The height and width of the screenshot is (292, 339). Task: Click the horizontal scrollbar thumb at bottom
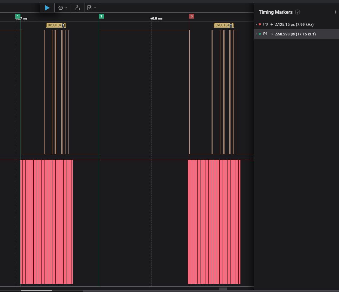223,289
